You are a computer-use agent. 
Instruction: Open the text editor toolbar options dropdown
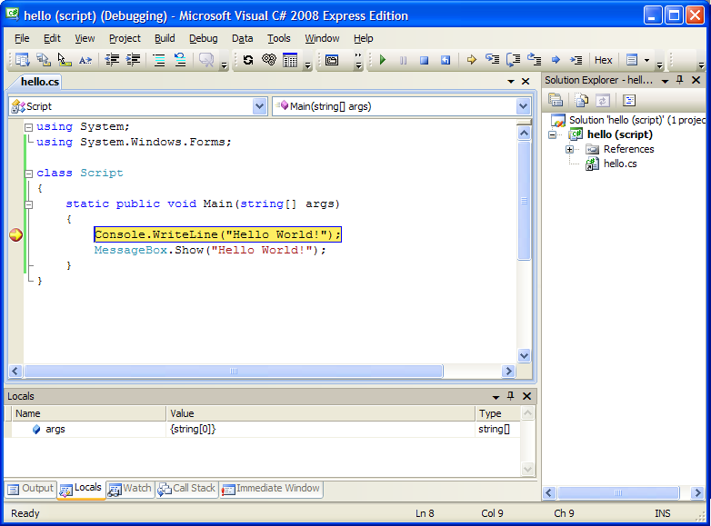coord(224,65)
